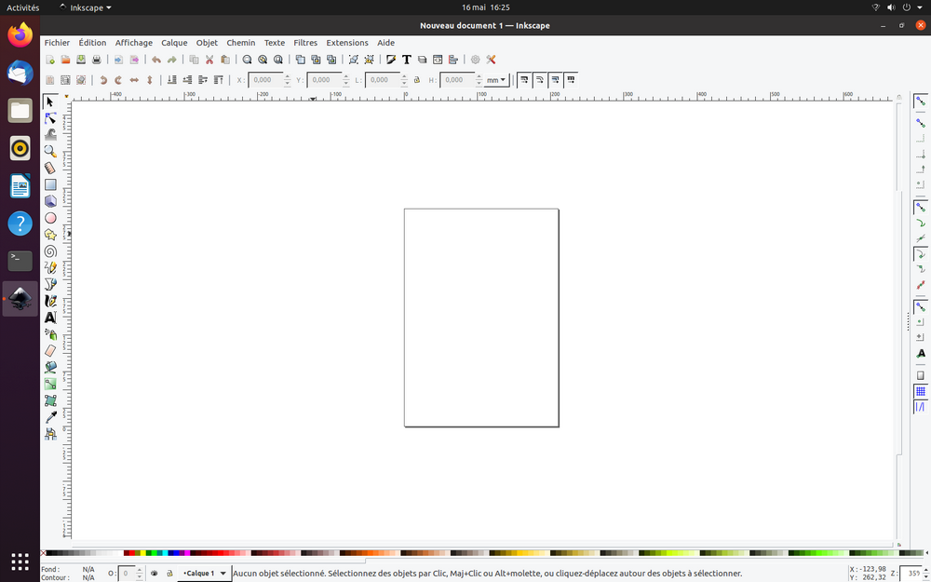Pick the red swatch in the palette
Screen dimensions: 931x582
132,553
